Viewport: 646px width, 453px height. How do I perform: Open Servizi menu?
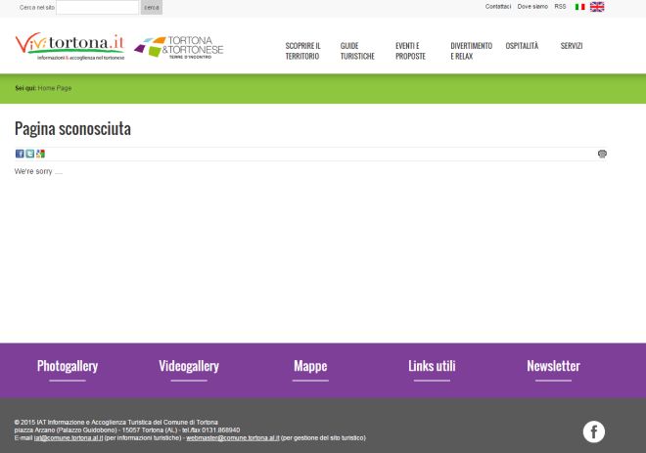(x=572, y=46)
